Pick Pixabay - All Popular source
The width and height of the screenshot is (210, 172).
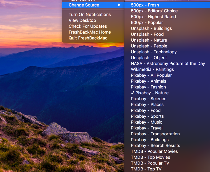point(151,75)
